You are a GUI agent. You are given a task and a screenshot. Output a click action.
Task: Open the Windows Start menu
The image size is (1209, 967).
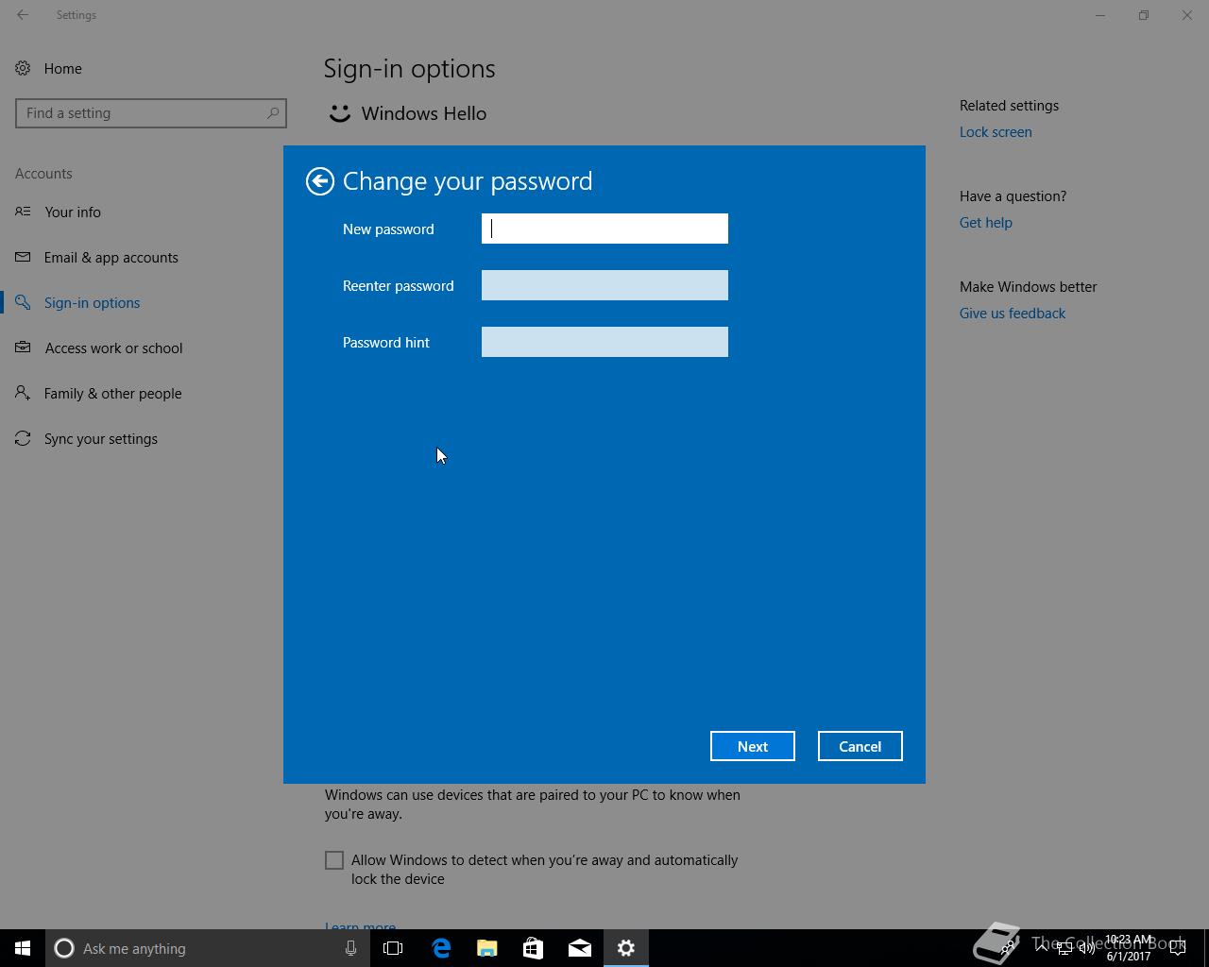point(23,948)
